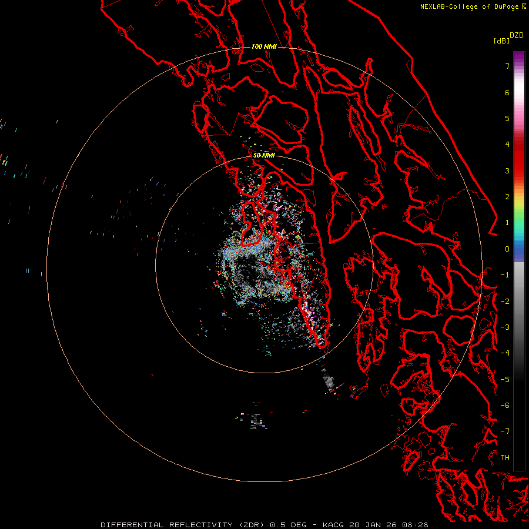Image resolution: width=529 pixels, height=529 pixels.
Task: Click the -6 label on the color scale
Action: tap(505, 406)
